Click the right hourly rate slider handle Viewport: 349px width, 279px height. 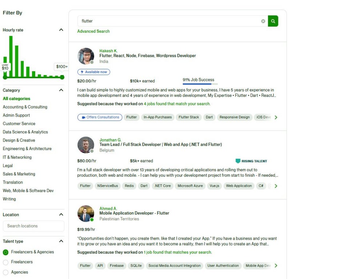[62, 77]
